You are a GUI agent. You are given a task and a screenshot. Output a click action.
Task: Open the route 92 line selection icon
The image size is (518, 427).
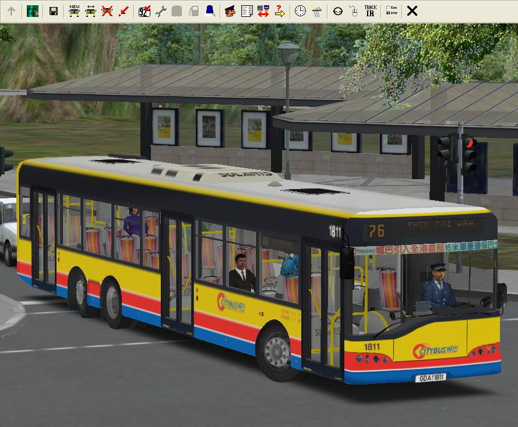145,11
